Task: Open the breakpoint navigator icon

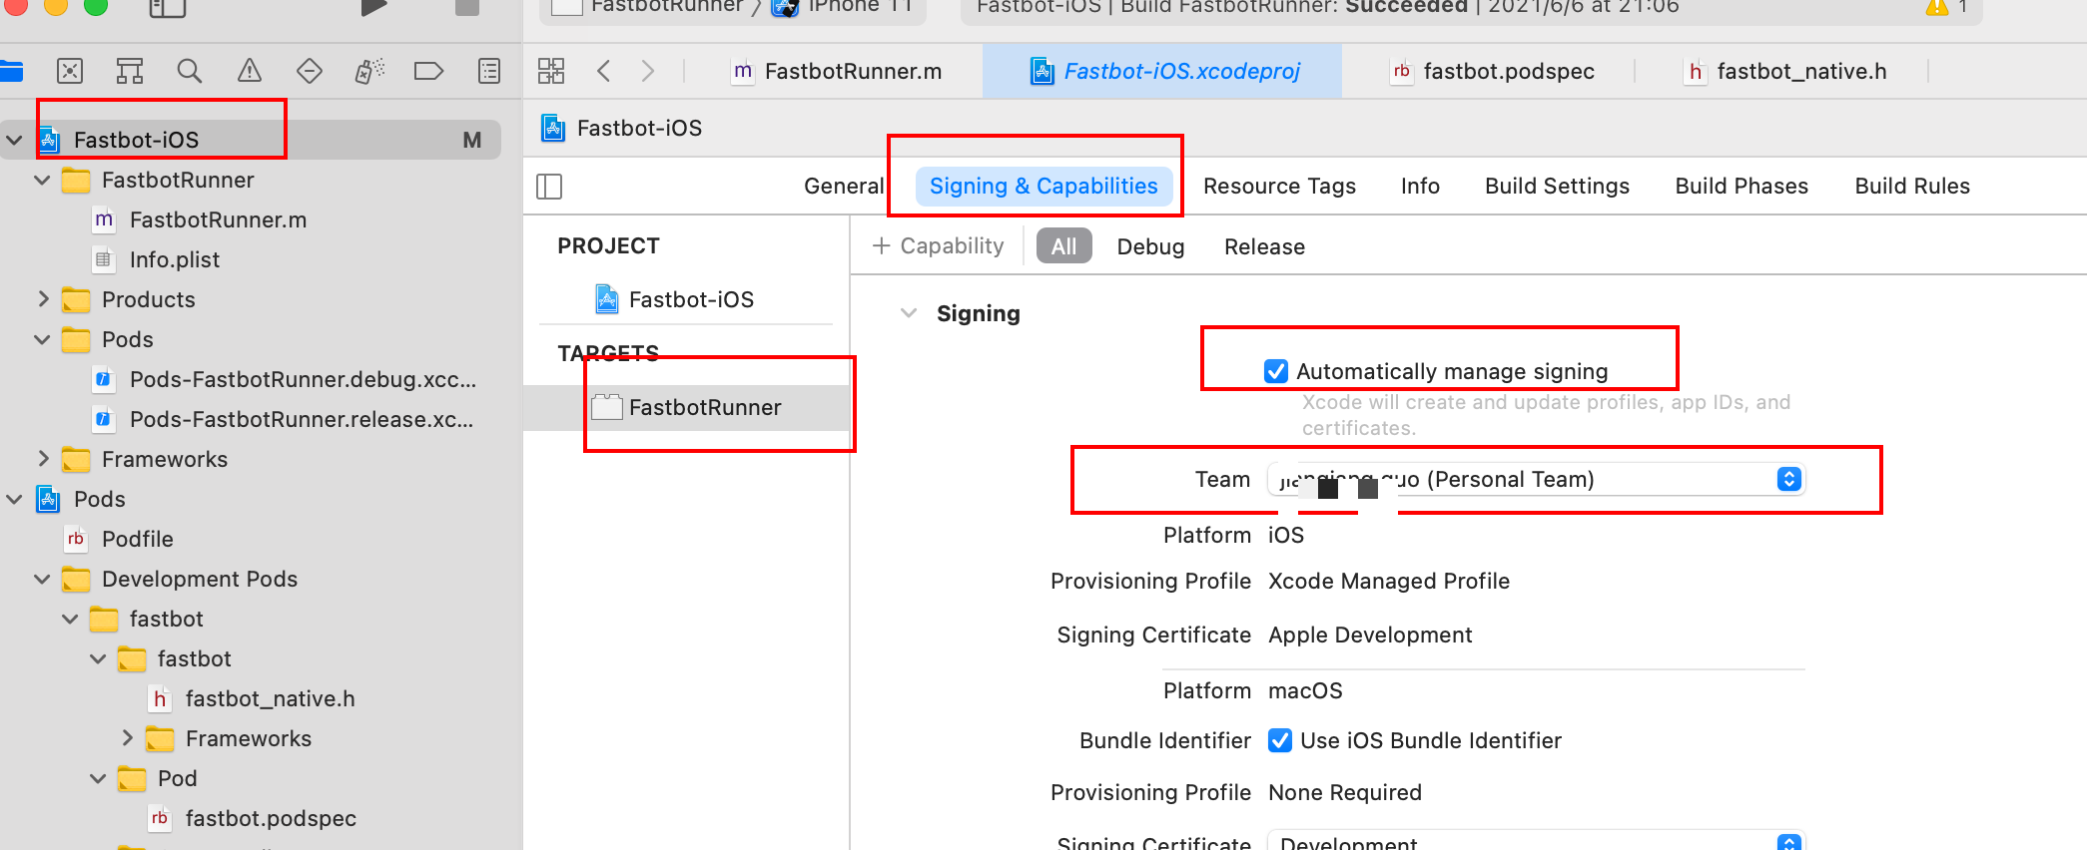Action: click(428, 71)
